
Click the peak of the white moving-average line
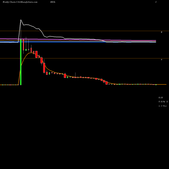[x=21, y=20]
